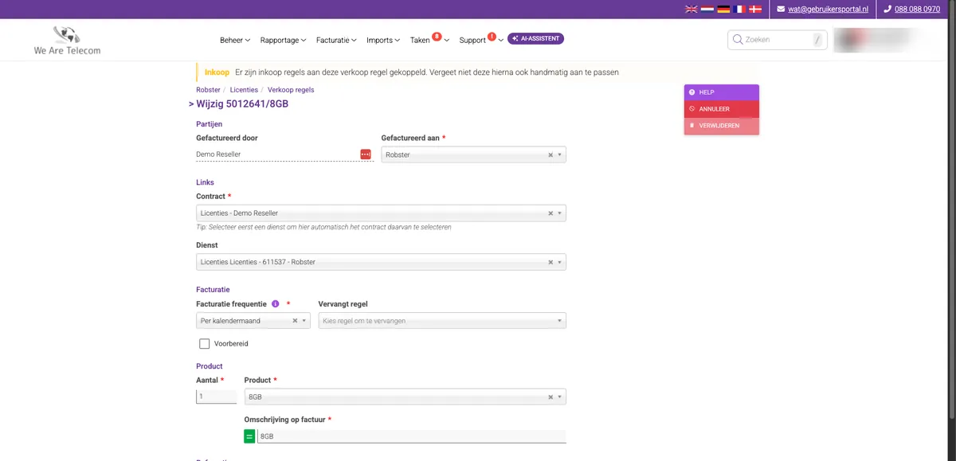Click the 088 088 0970 phone link

pos(917,10)
